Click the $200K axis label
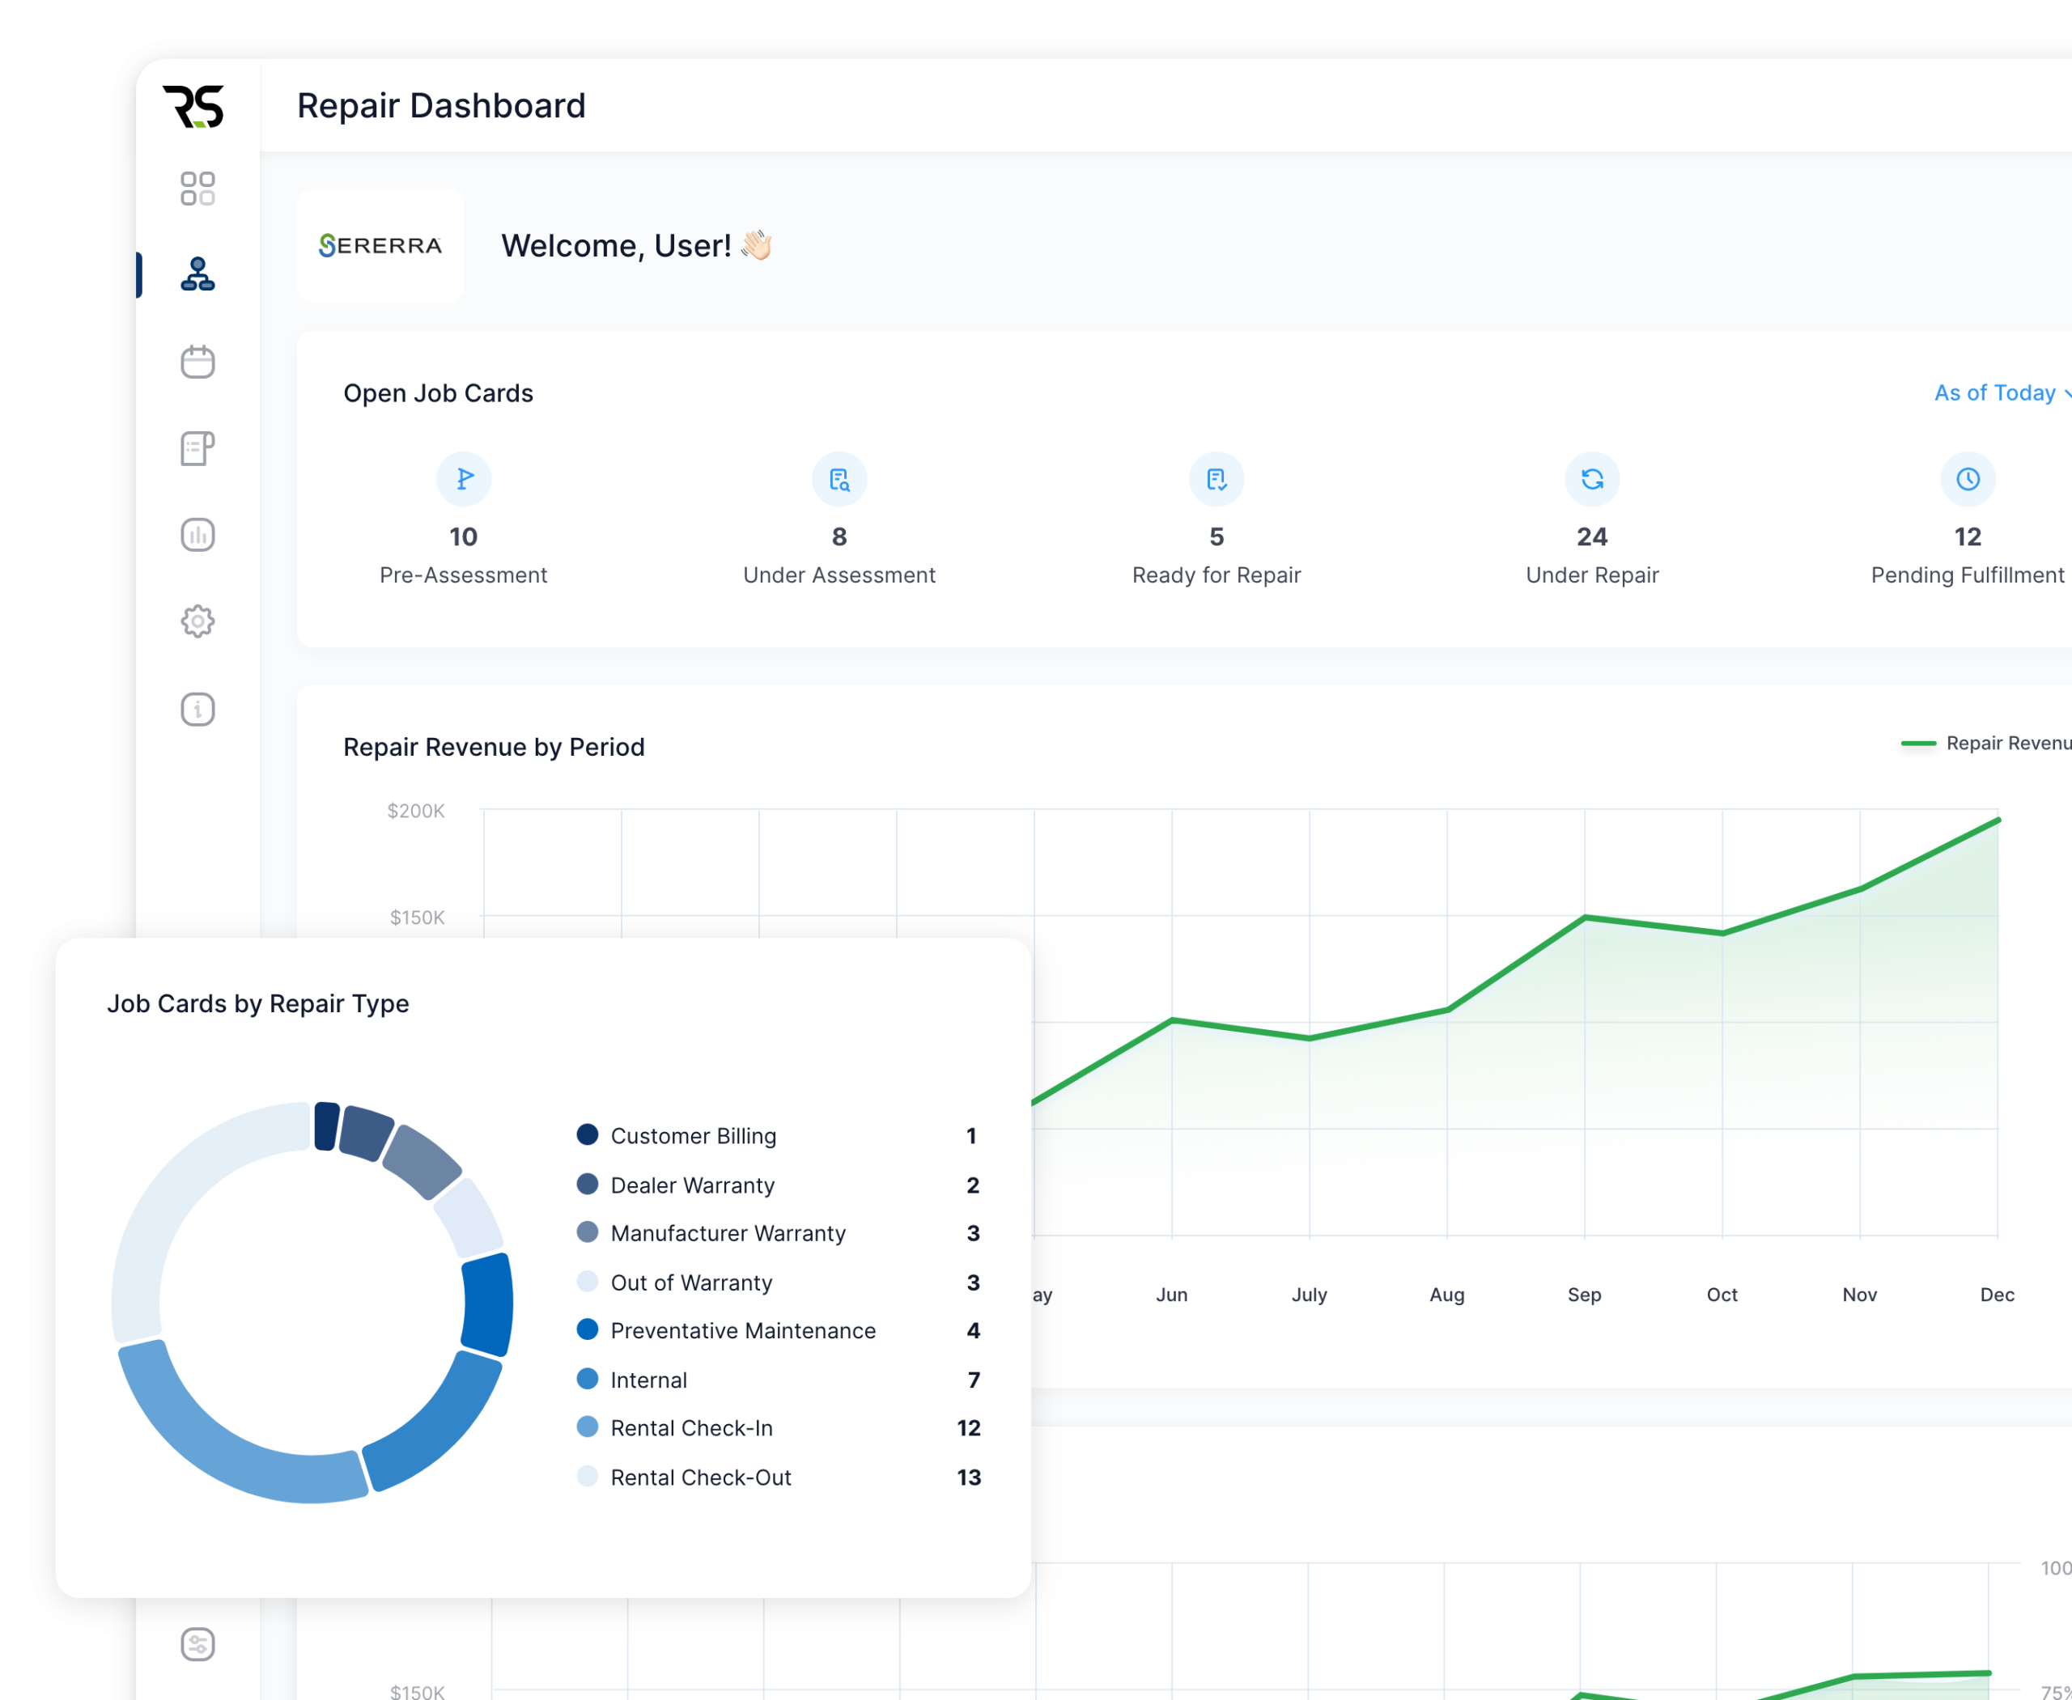Viewport: 2072px width, 1700px height. pos(415,811)
